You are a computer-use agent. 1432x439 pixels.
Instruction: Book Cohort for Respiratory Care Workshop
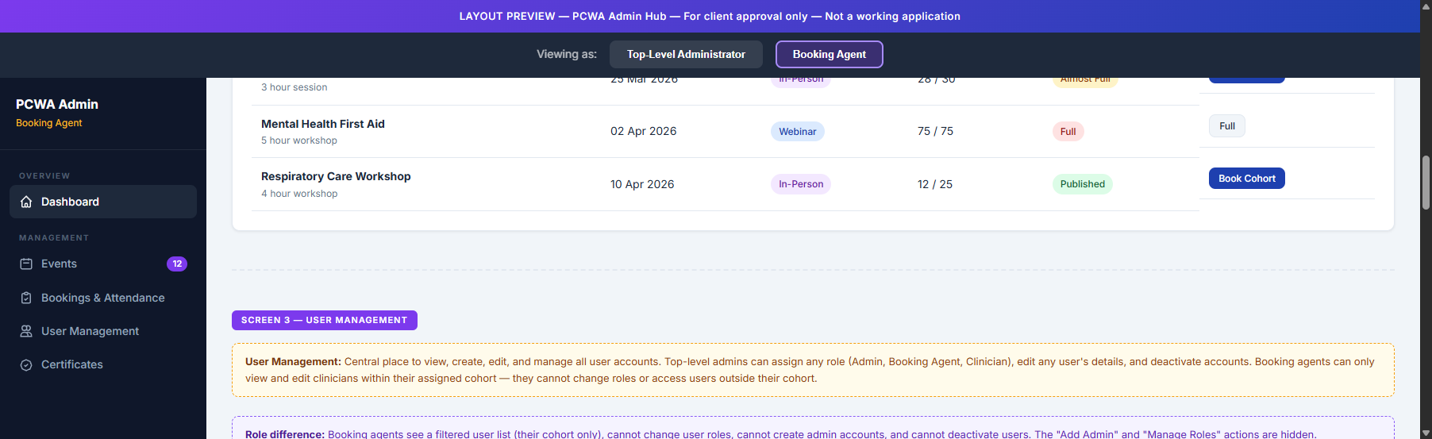[1246, 179]
